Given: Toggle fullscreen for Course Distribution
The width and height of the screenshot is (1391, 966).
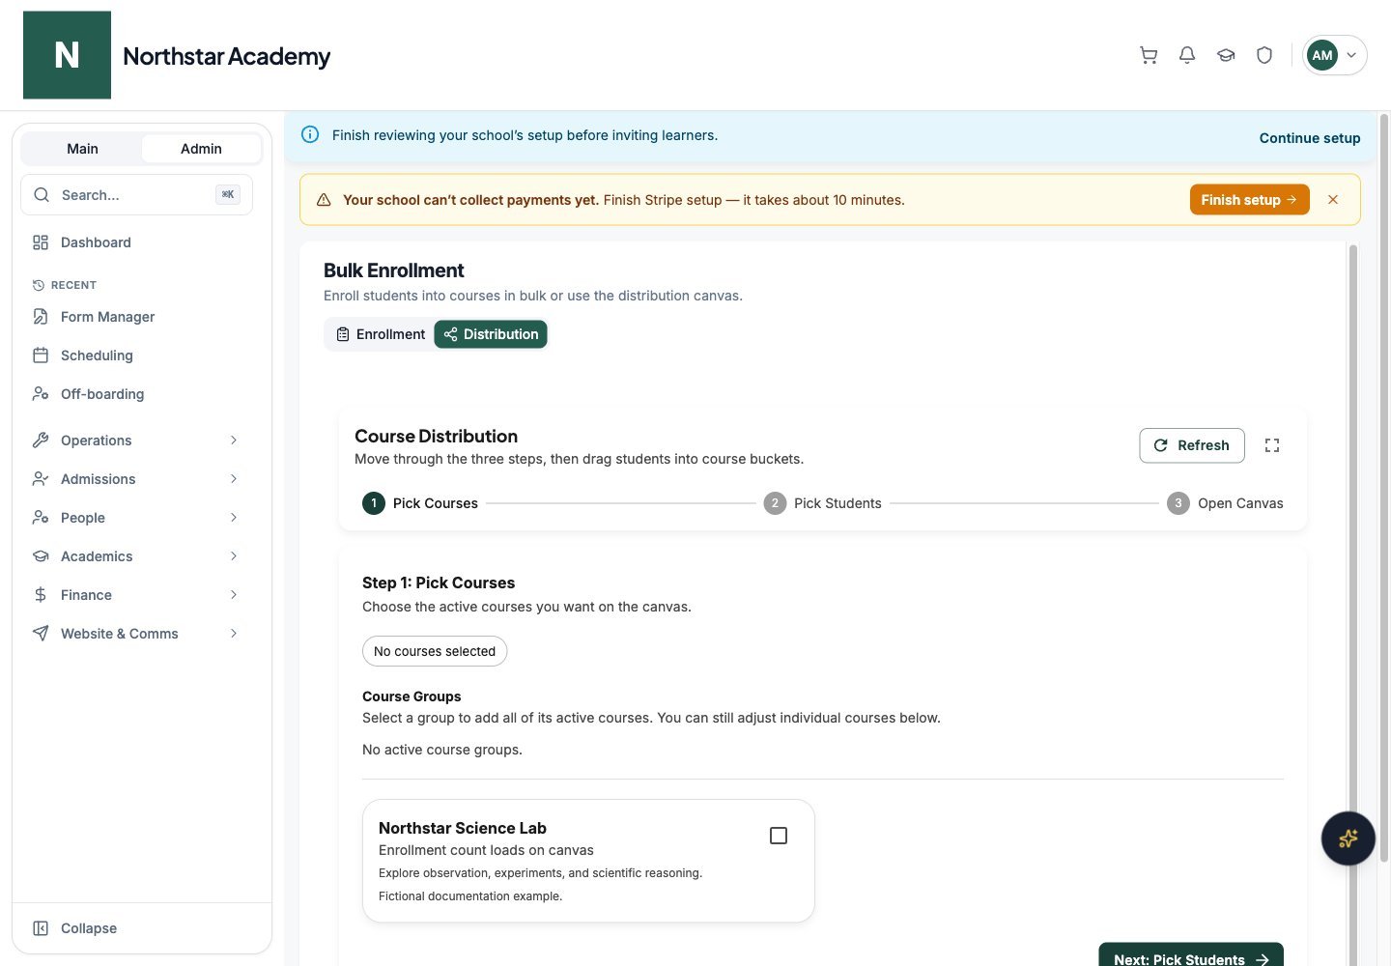Looking at the screenshot, I should click(1272, 445).
